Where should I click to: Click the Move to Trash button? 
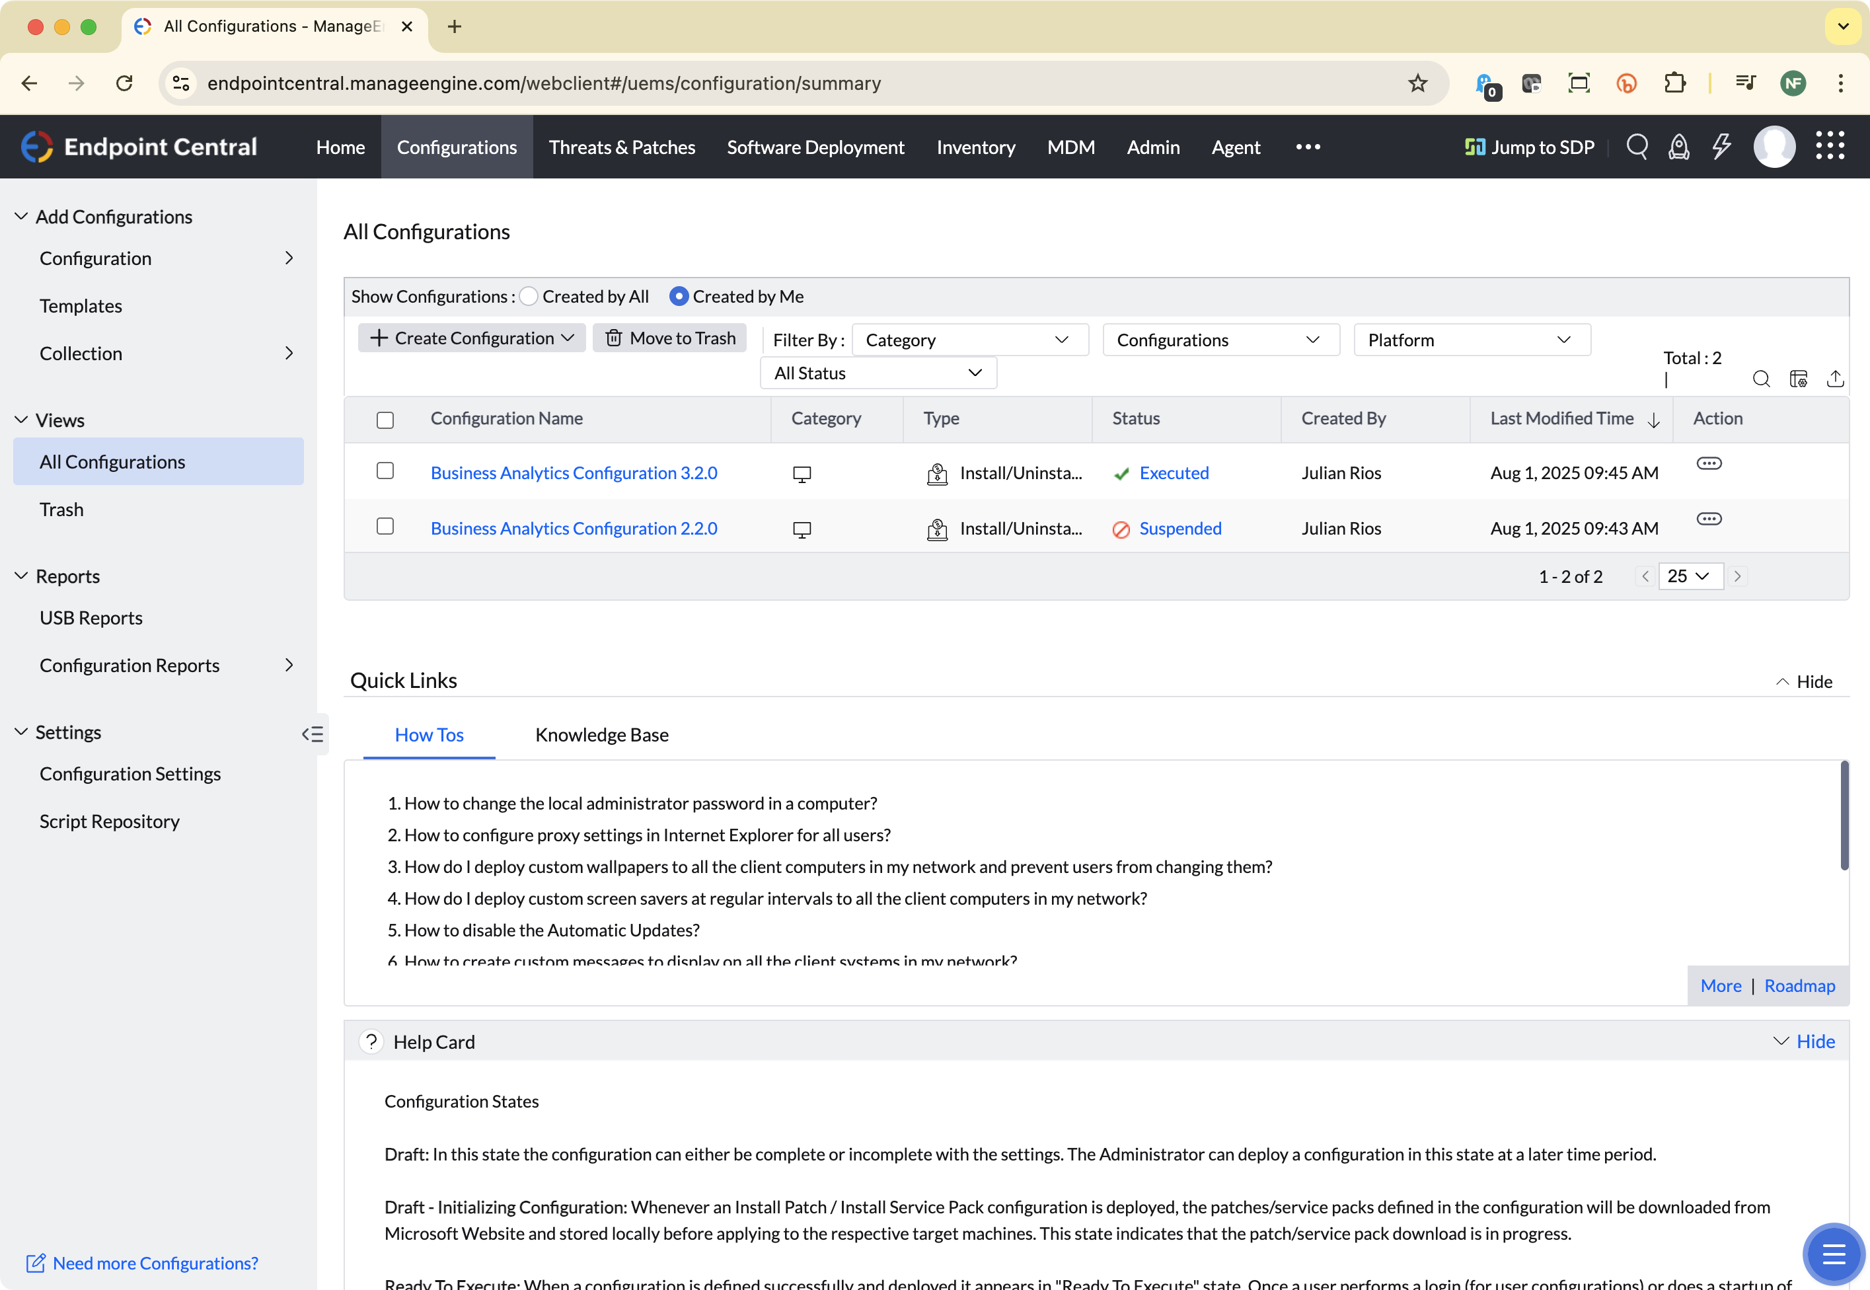670,338
